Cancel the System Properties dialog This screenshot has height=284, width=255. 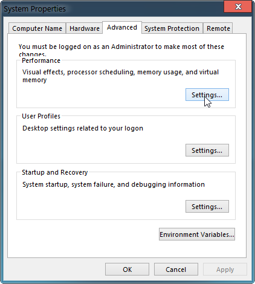coord(176,269)
